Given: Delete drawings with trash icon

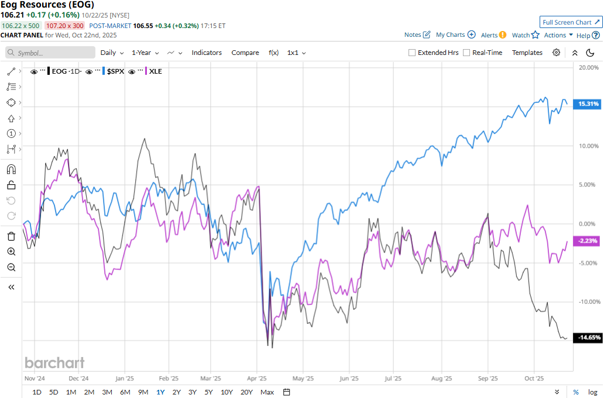Looking at the screenshot, I should point(11,237).
